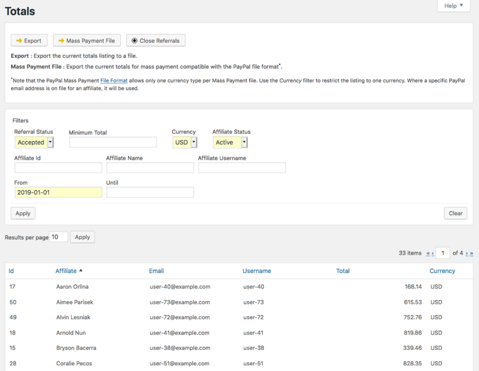
Task: Clear all filters
Action: (456, 213)
